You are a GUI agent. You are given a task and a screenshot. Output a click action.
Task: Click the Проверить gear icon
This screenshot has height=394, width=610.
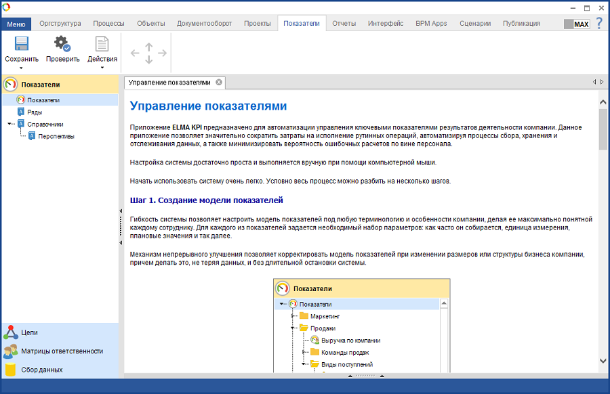tap(62, 44)
